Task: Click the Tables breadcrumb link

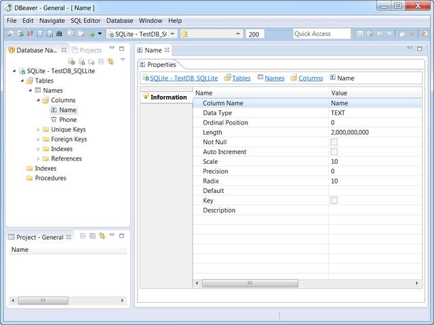Action: (241, 79)
